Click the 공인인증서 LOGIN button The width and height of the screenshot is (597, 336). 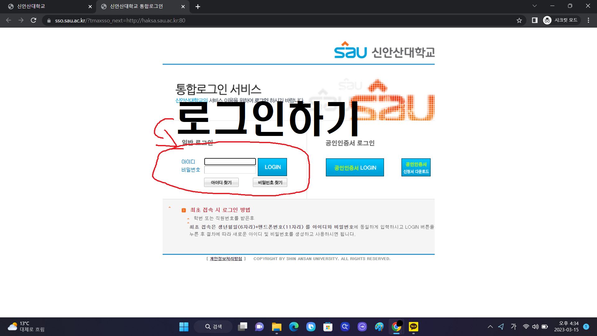click(355, 167)
